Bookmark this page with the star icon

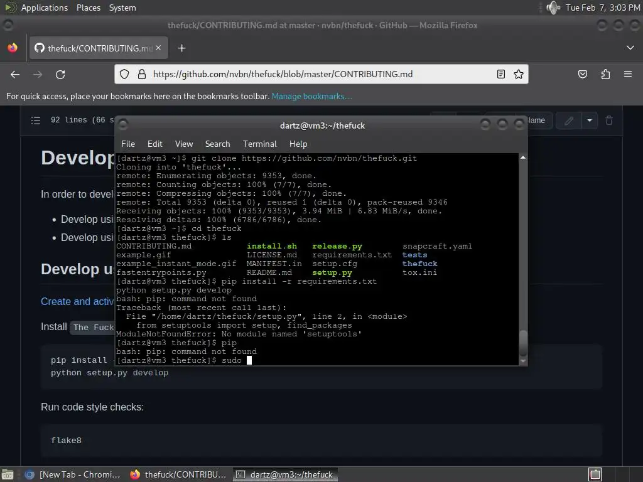click(x=519, y=74)
